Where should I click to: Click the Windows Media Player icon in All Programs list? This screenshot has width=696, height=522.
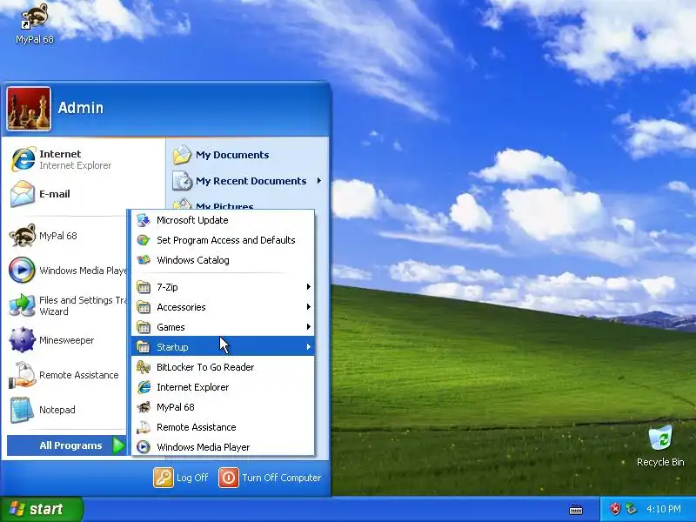[x=144, y=447]
